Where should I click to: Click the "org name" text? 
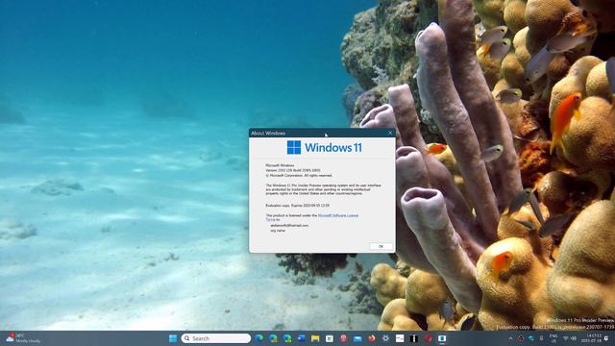278,231
